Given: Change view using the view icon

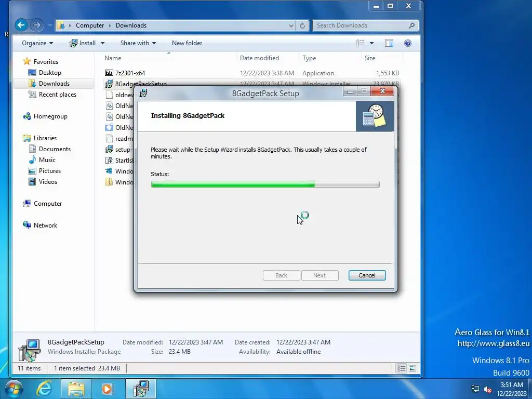Looking at the screenshot, I should [361, 43].
